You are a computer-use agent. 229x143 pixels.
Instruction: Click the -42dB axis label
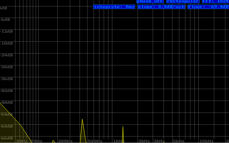click(x=6, y=91)
